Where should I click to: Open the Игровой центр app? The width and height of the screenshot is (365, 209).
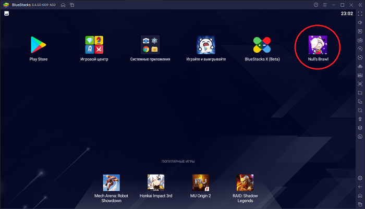(x=94, y=45)
